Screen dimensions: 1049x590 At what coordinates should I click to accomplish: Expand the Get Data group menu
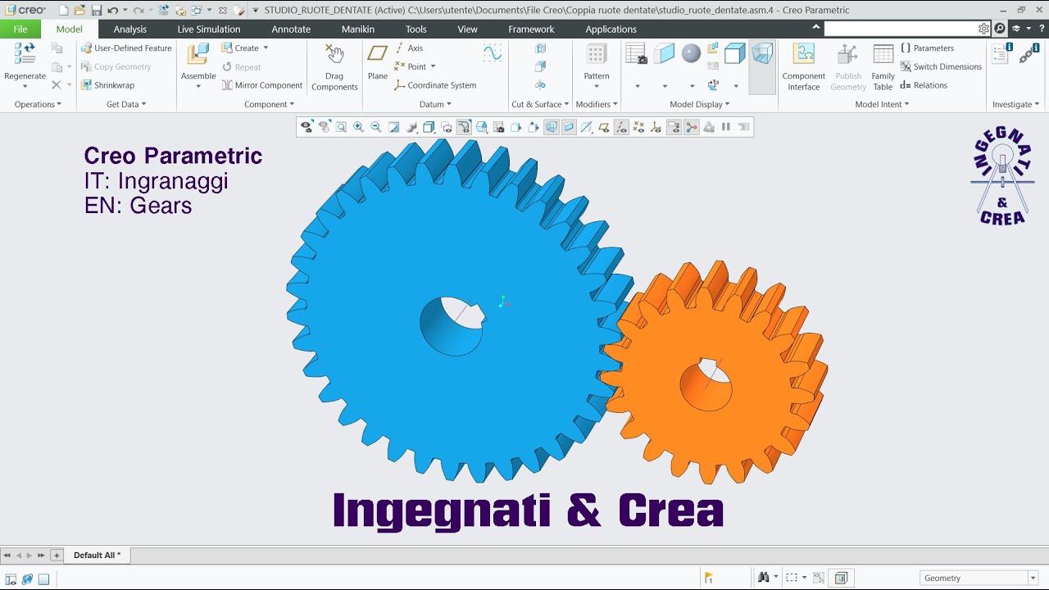tap(126, 104)
